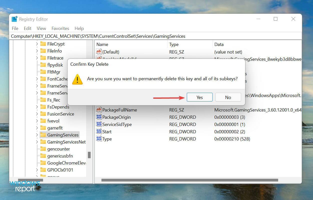Select the GoogleChromeEleva folder icon

coord(43,163)
